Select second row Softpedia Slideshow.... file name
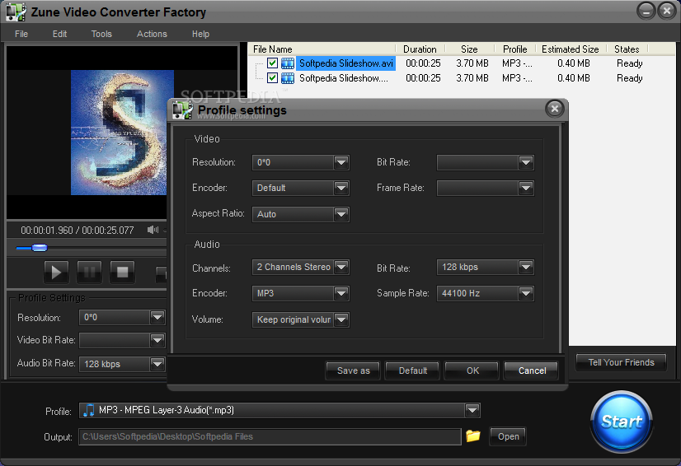 point(344,78)
